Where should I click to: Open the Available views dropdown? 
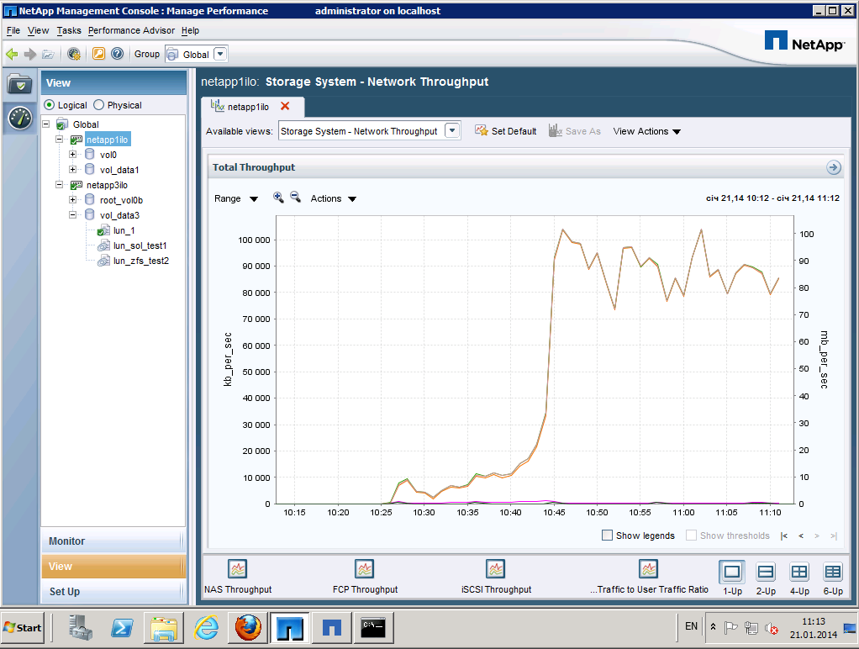tap(452, 131)
